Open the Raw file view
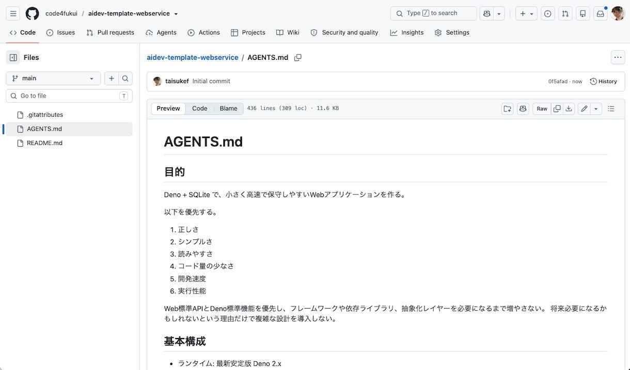The height and width of the screenshot is (370, 630). (x=542, y=109)
